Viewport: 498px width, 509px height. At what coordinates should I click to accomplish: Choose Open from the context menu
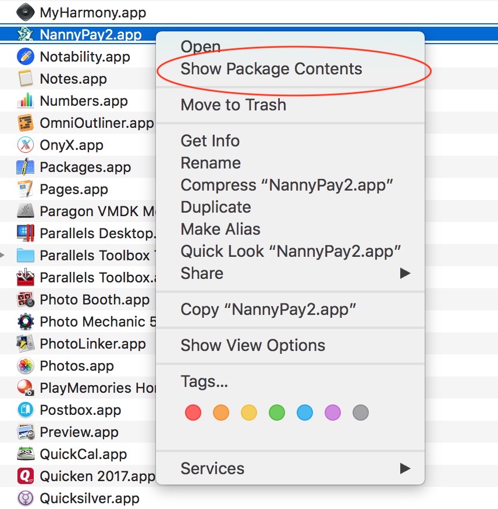201,46
